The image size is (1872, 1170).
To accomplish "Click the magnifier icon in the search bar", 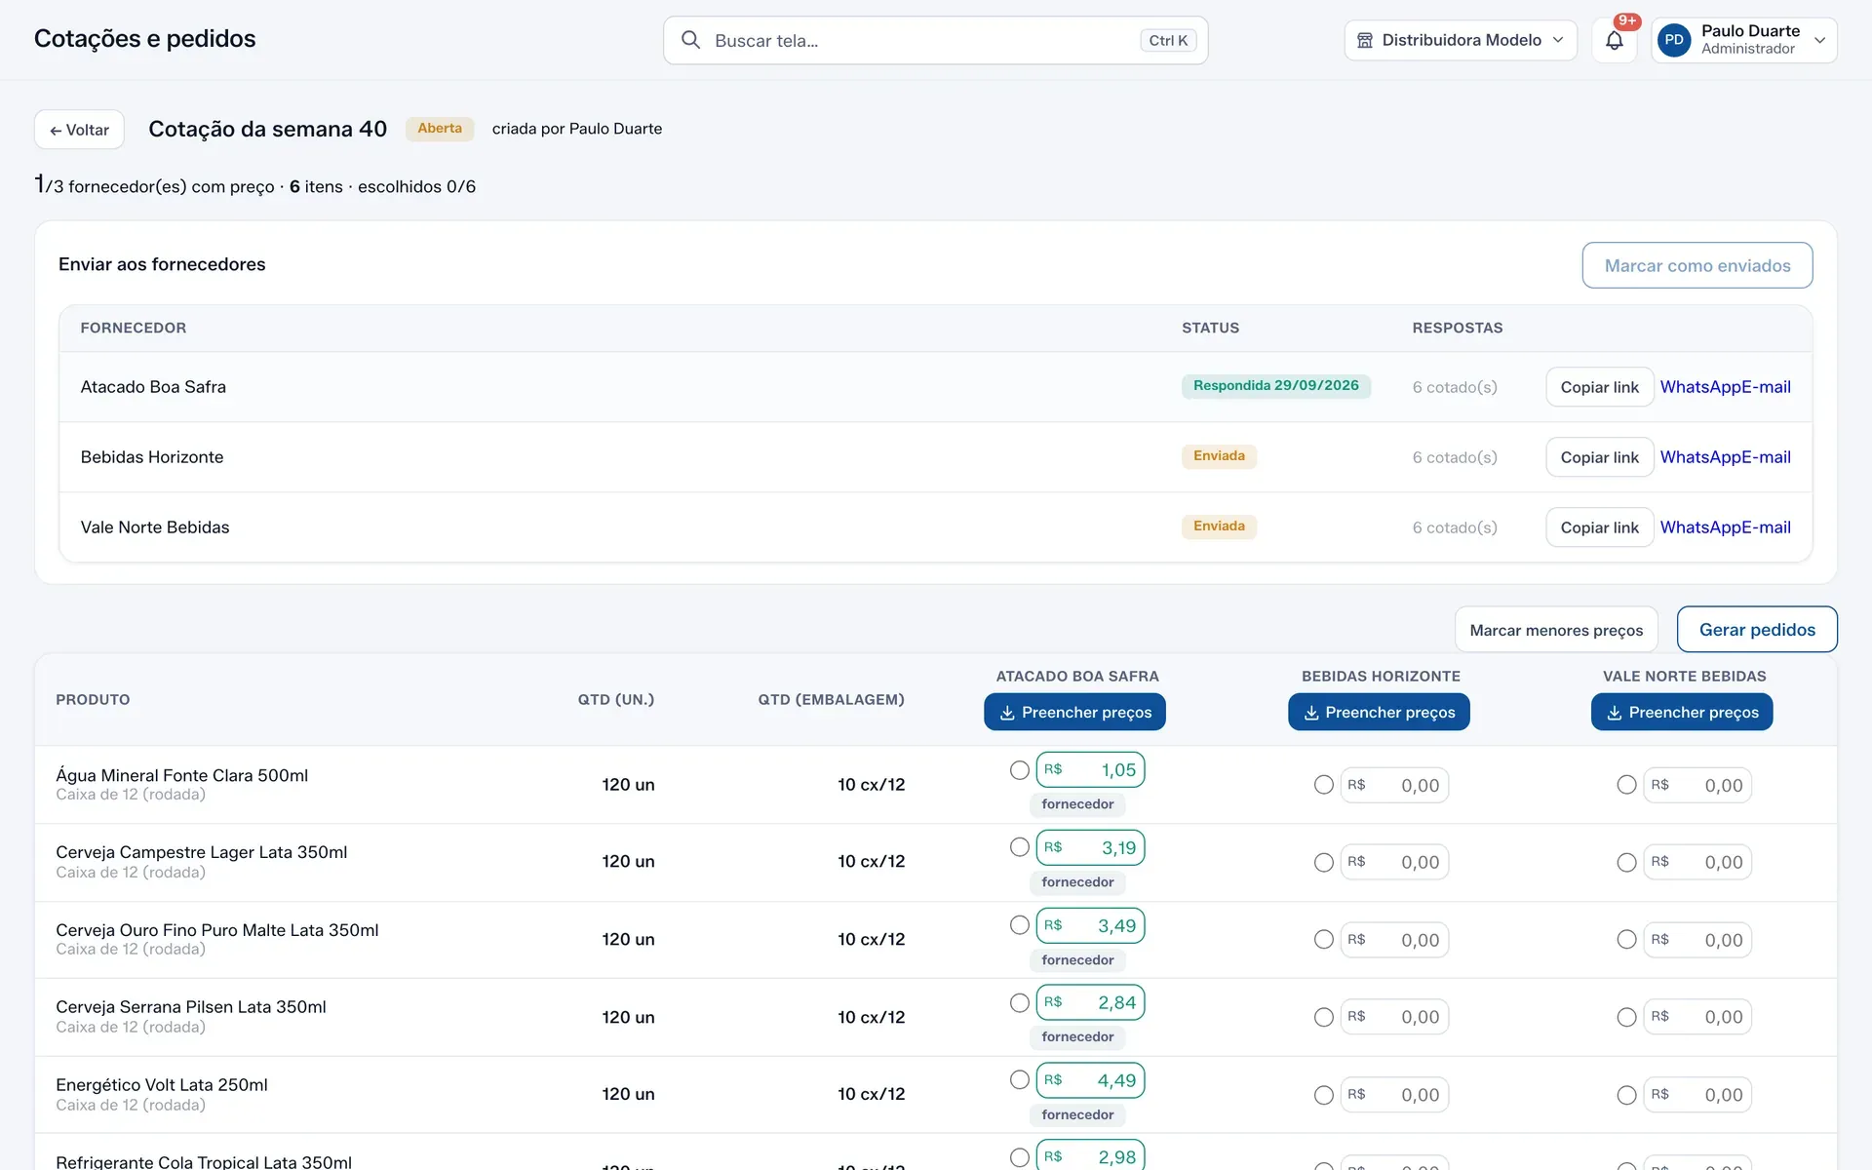I will [690, 40].
